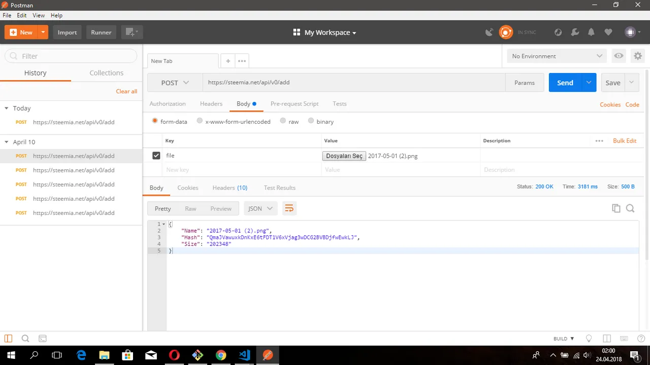
Task: Switch to the Collections tab
Action: pos(106,73)
